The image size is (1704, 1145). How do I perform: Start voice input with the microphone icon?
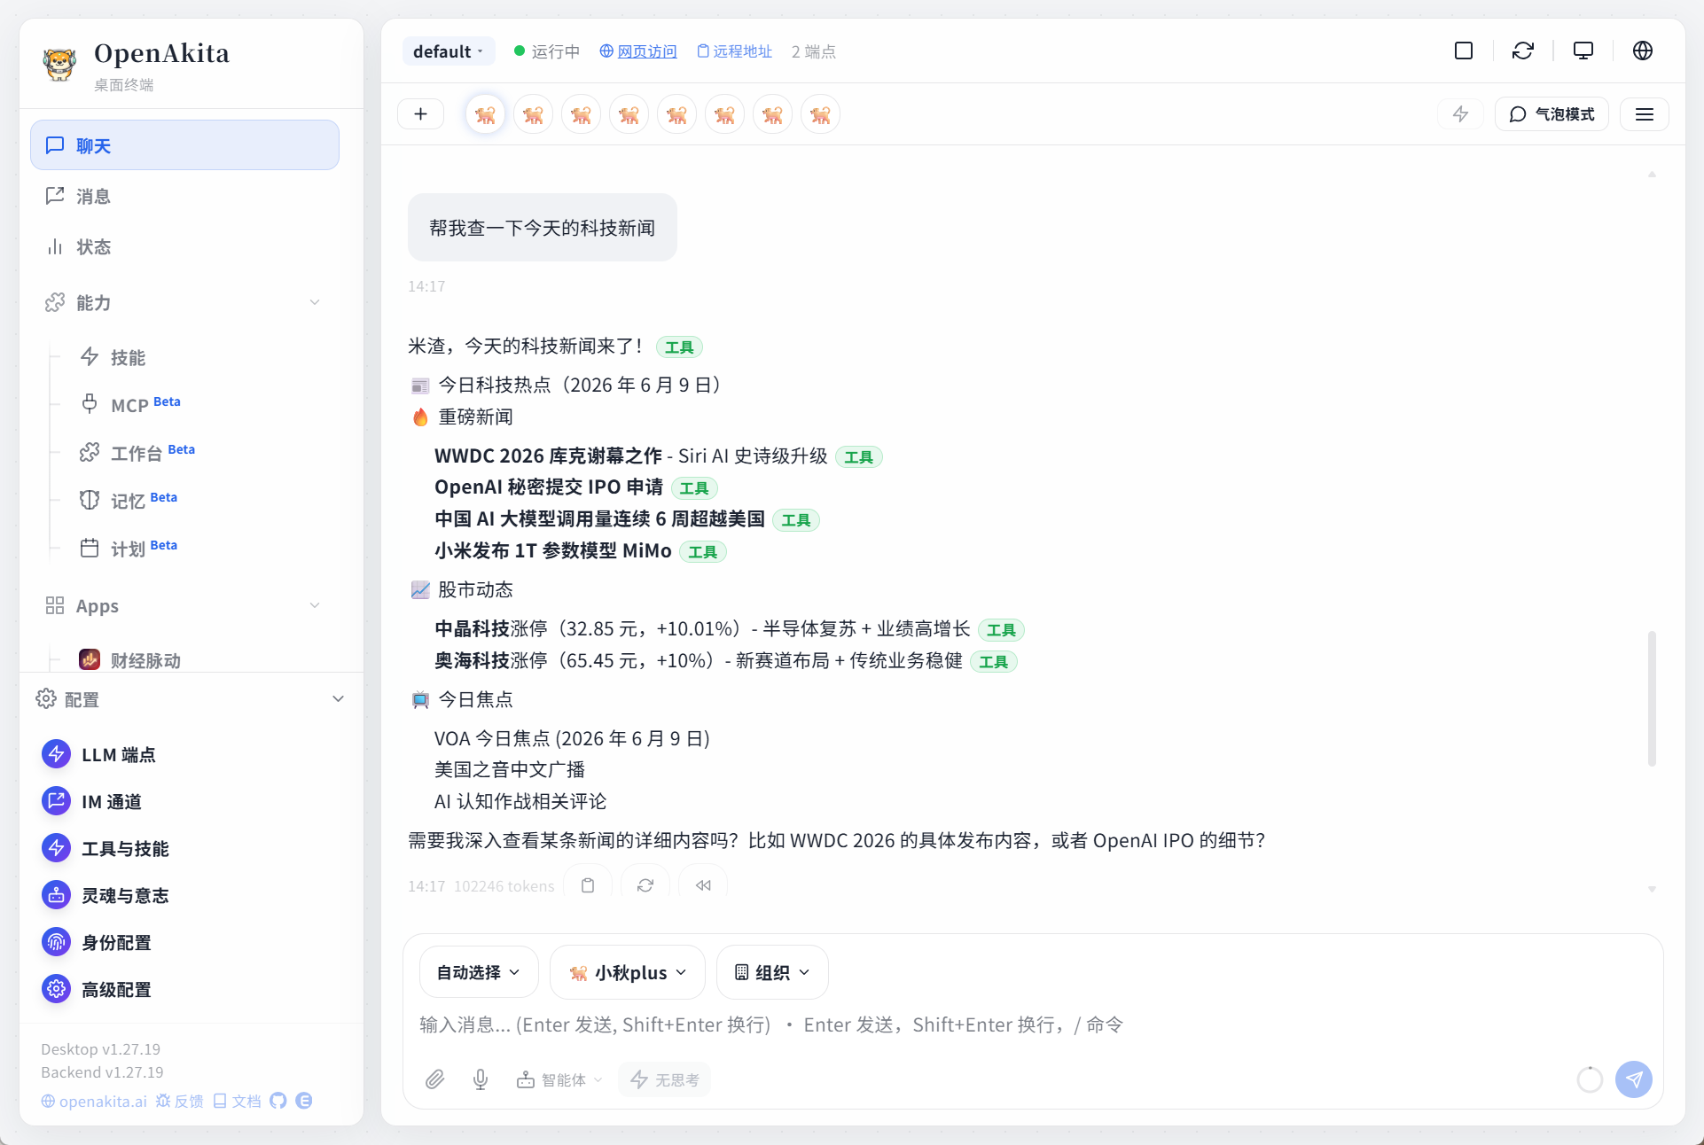click(x=481, y=1079)
